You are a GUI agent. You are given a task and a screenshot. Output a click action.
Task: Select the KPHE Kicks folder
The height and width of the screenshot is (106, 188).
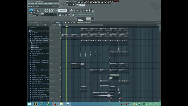coord(36,48)
